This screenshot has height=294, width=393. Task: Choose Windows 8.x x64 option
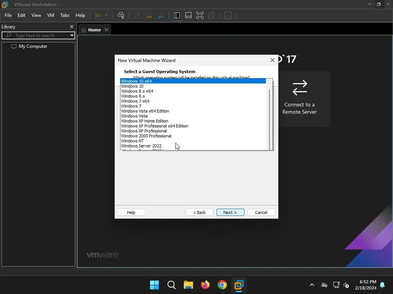coord(193,91)
